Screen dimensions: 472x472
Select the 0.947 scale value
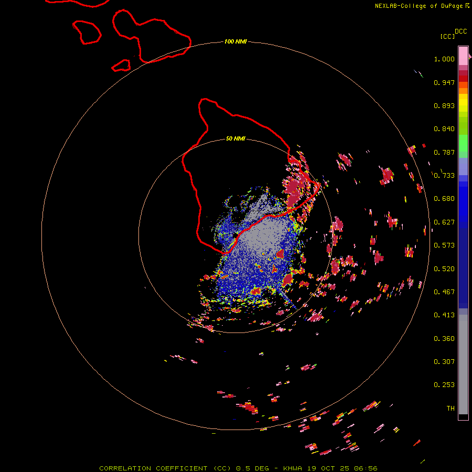click(444, 82)
